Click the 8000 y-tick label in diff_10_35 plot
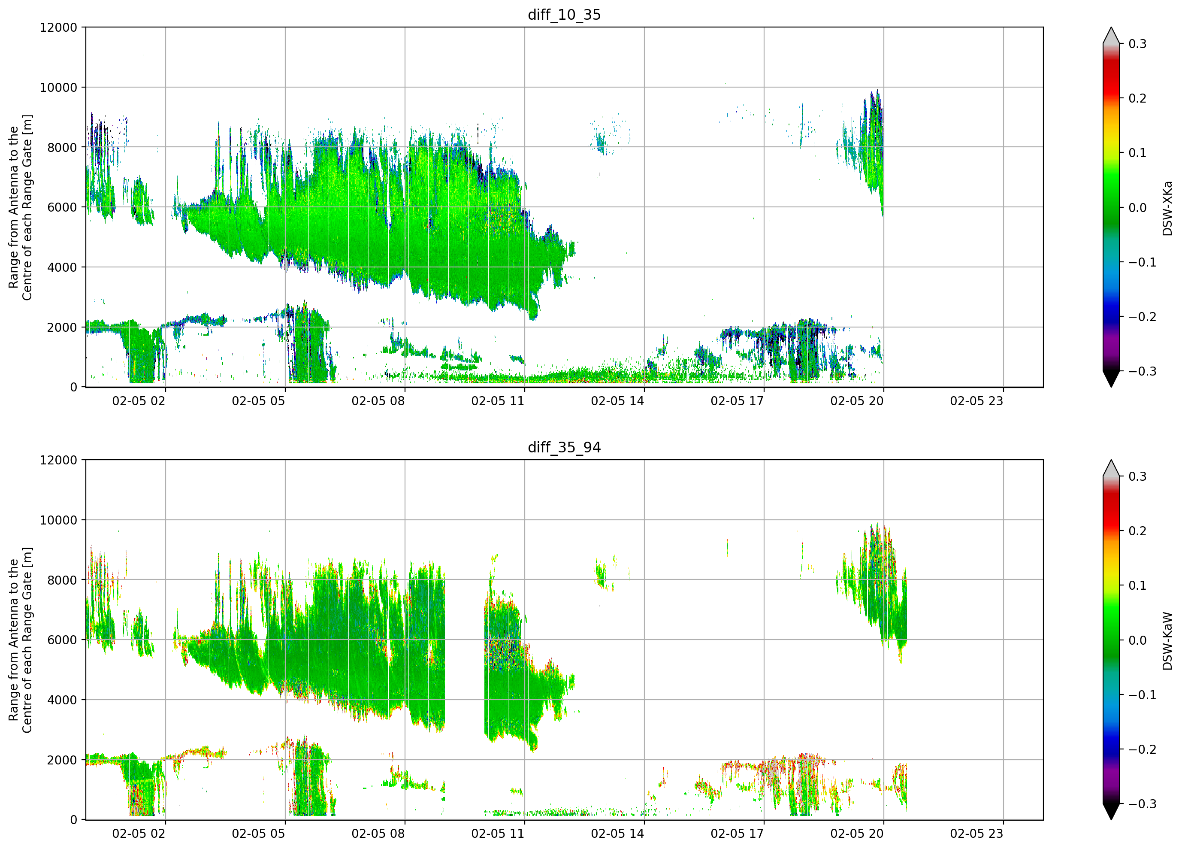The image size is (1182, 849). coord(62,148)
